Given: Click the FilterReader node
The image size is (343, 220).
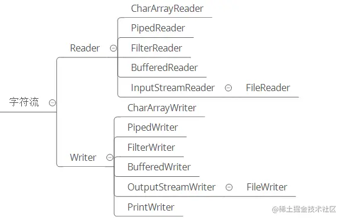Looking at the screenshot, I should [x=156, y=48].
